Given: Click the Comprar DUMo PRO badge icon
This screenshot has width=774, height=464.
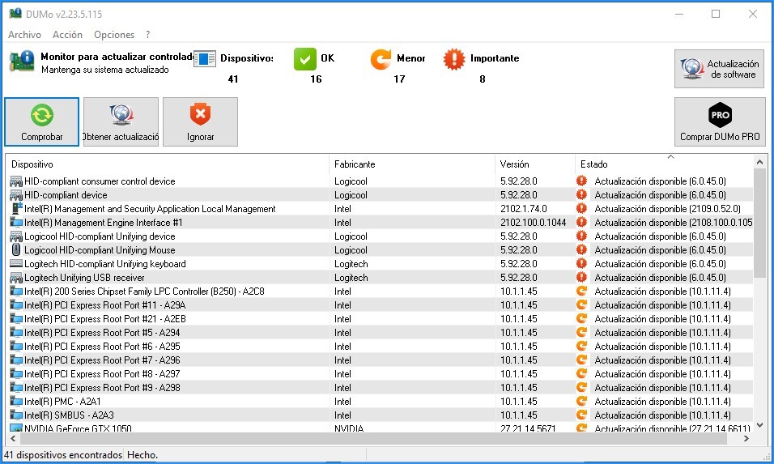Looking at the screenshot, I should [720, 116].
